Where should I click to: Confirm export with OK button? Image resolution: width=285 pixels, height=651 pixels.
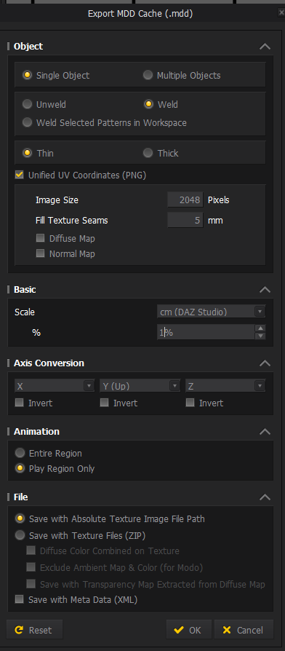(x=189, y=630)
